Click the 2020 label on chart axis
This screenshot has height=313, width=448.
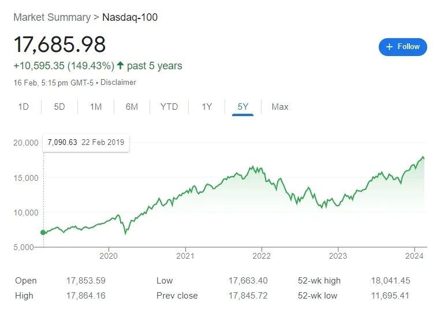click(x=109, y=255)
